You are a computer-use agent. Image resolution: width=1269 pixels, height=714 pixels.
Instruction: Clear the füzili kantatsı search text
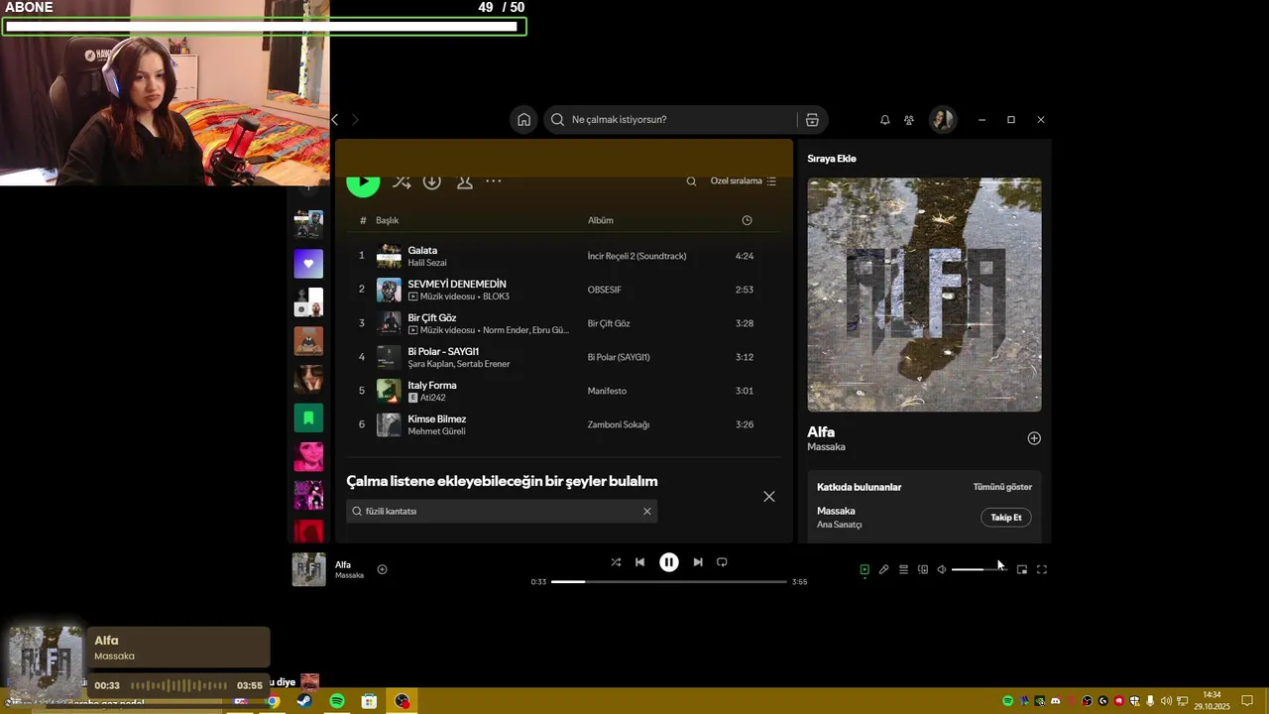click(x=647, y=512)
